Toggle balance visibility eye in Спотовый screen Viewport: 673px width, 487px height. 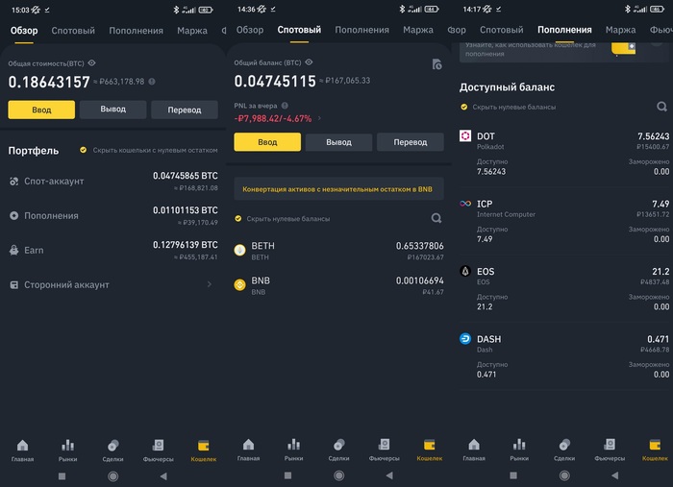(x=309, y=62)
